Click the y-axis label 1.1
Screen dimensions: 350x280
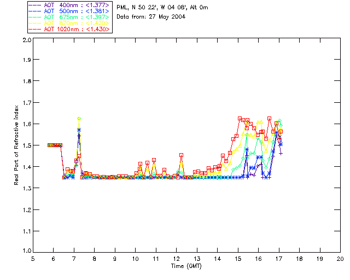click(27, 231)
